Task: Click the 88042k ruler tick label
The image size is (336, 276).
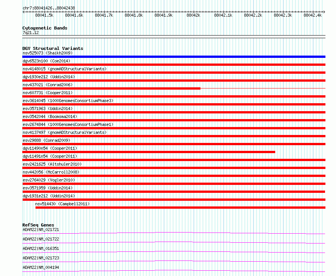Action: [193, 15]
